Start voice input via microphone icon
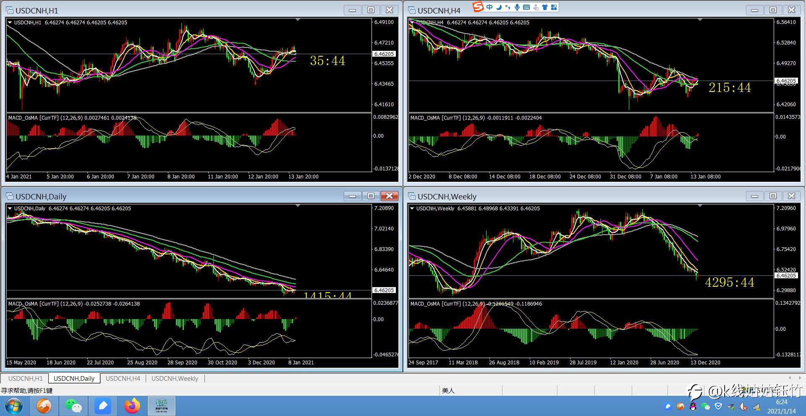The height and width of the screenshot is (416, 806). [x=517, y=7]
